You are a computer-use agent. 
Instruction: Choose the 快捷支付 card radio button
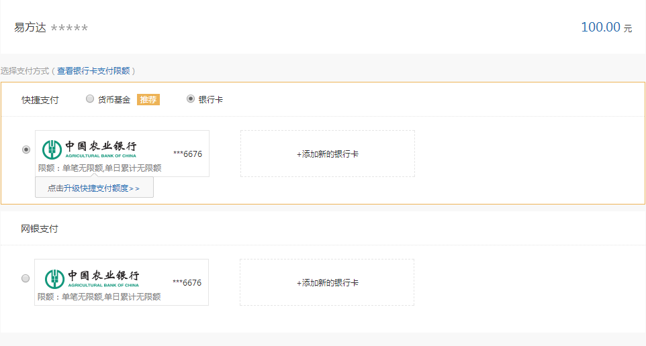click(26, 150)
